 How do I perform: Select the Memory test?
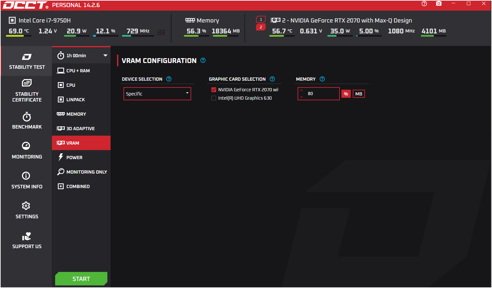81,114
